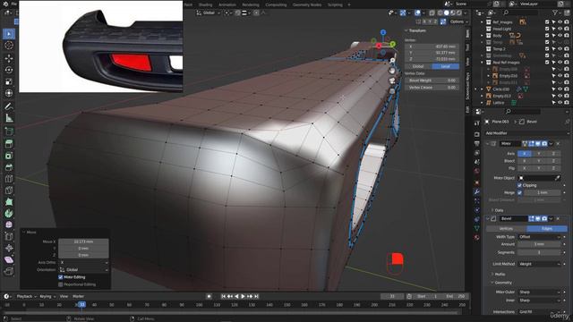
Task: Select the Measure ruler tool
Action: 9,118
